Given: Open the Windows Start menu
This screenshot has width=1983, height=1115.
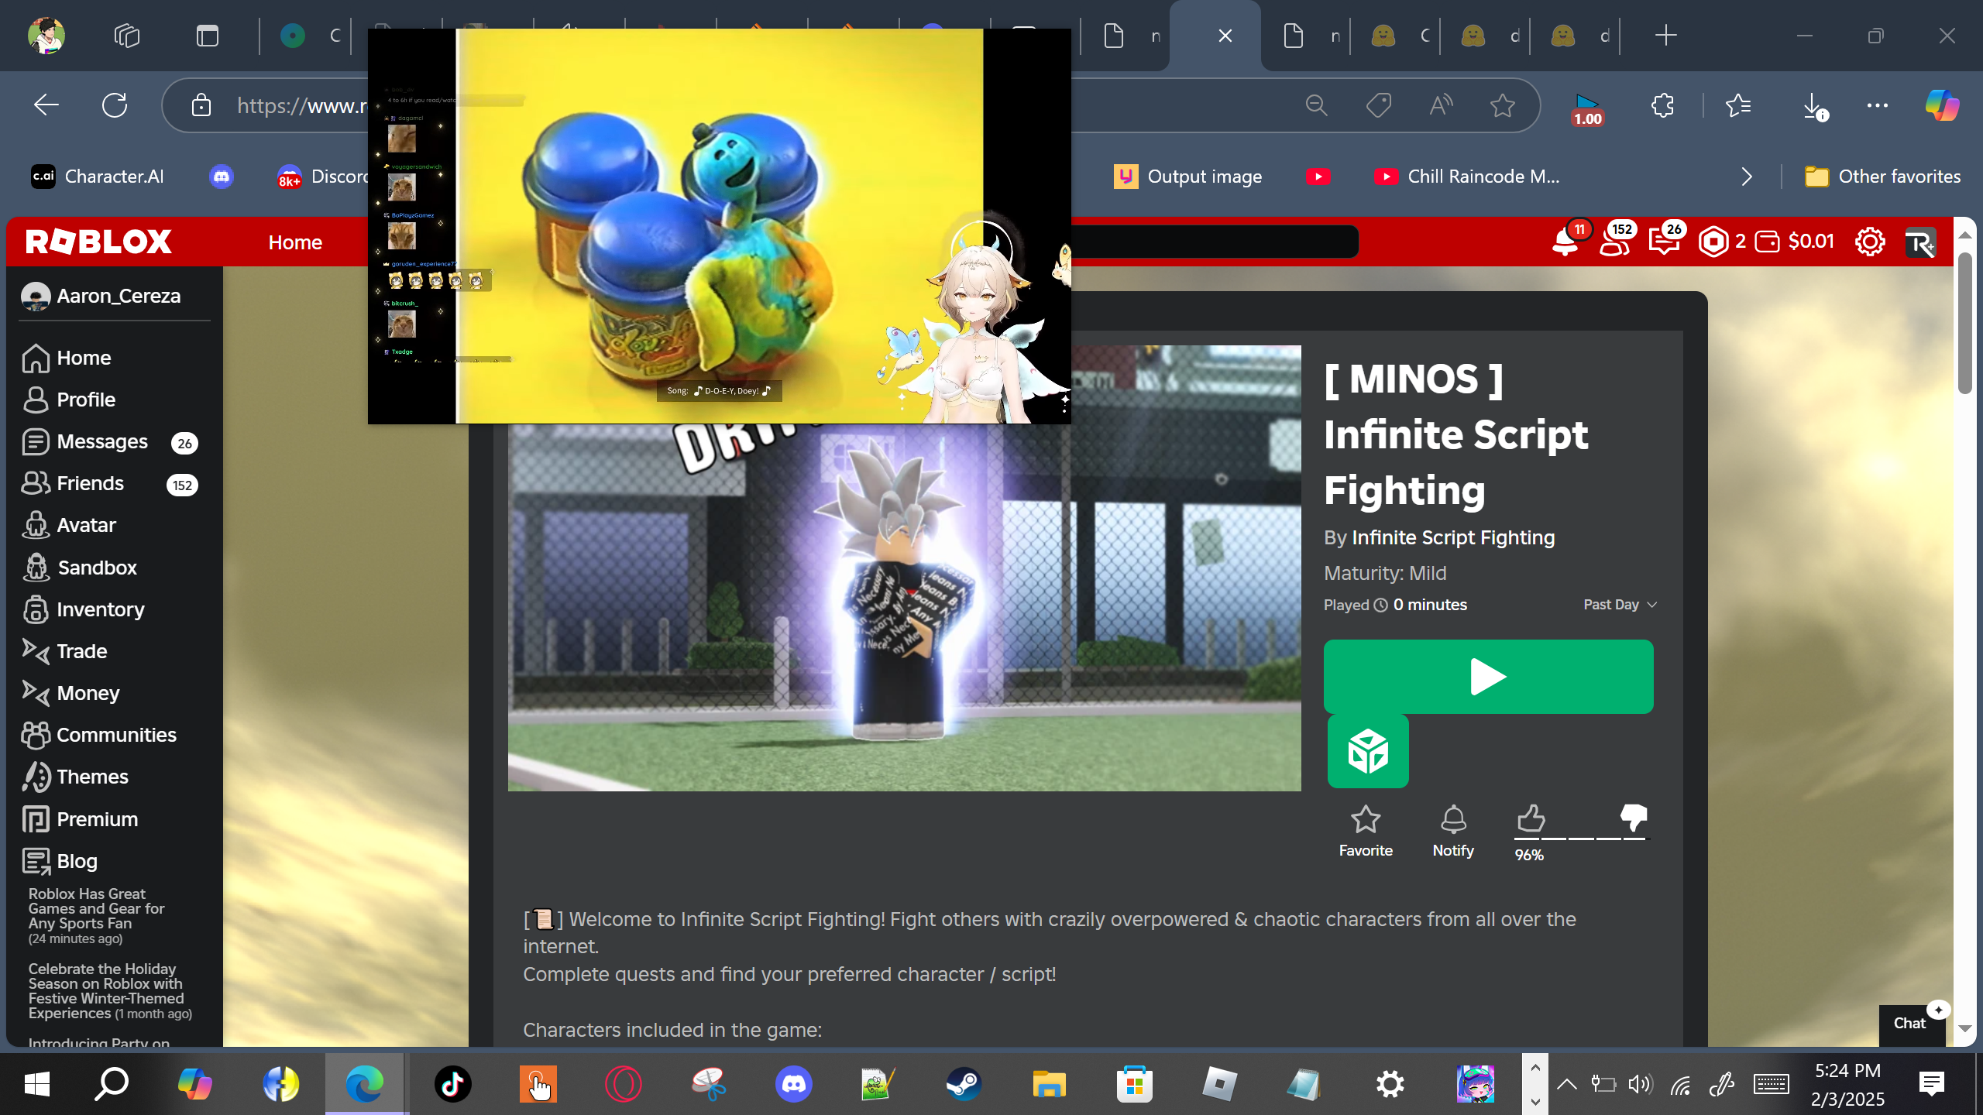Looking at the screenshot, I should pyautogui.click(x=36, y=1084).
